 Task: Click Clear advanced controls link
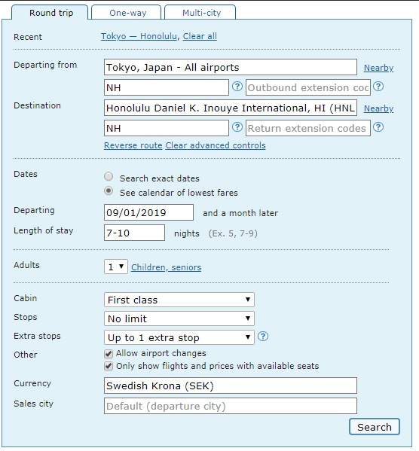pyautogui.click(x=216, y=145)
